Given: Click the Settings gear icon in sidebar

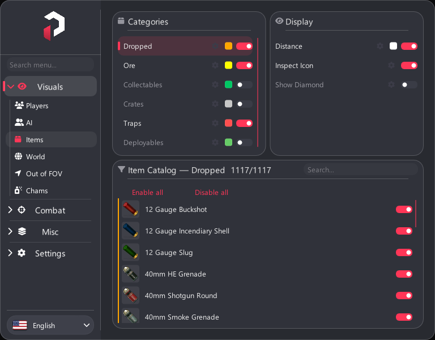Looking at the screenshot, I should click(x=22, y=253).
